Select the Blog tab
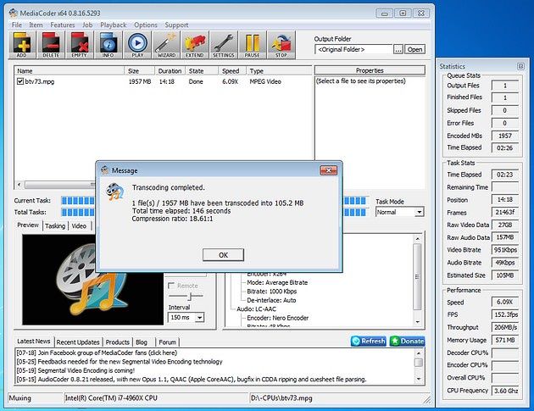This screenshot has width=534, height=411. coord(142,342)
